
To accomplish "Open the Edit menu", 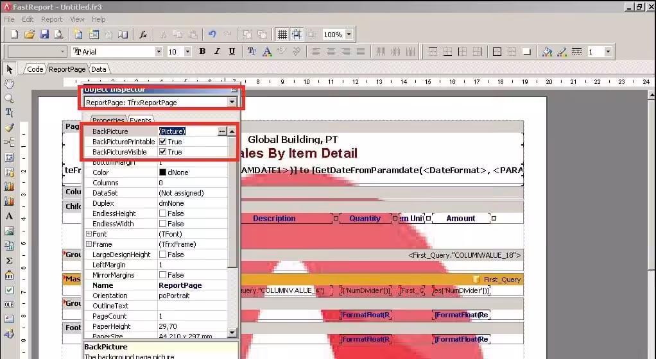I will pos(28,19).
